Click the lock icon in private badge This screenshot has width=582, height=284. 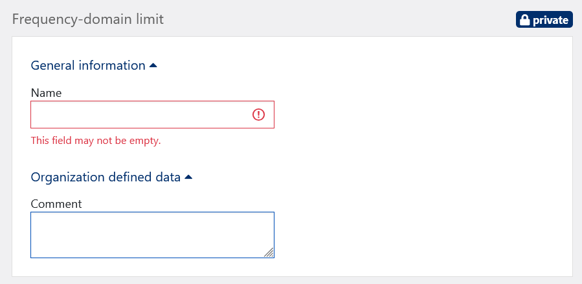524,20
